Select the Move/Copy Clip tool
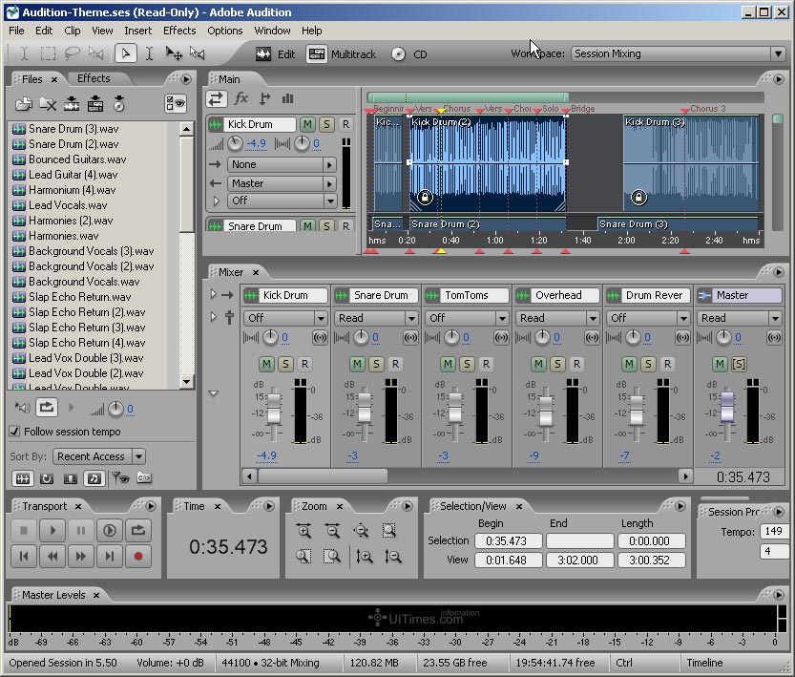Image resolution: width=795 pixels, height=677 pixels. pyautogui.click(x=174, y=53)
